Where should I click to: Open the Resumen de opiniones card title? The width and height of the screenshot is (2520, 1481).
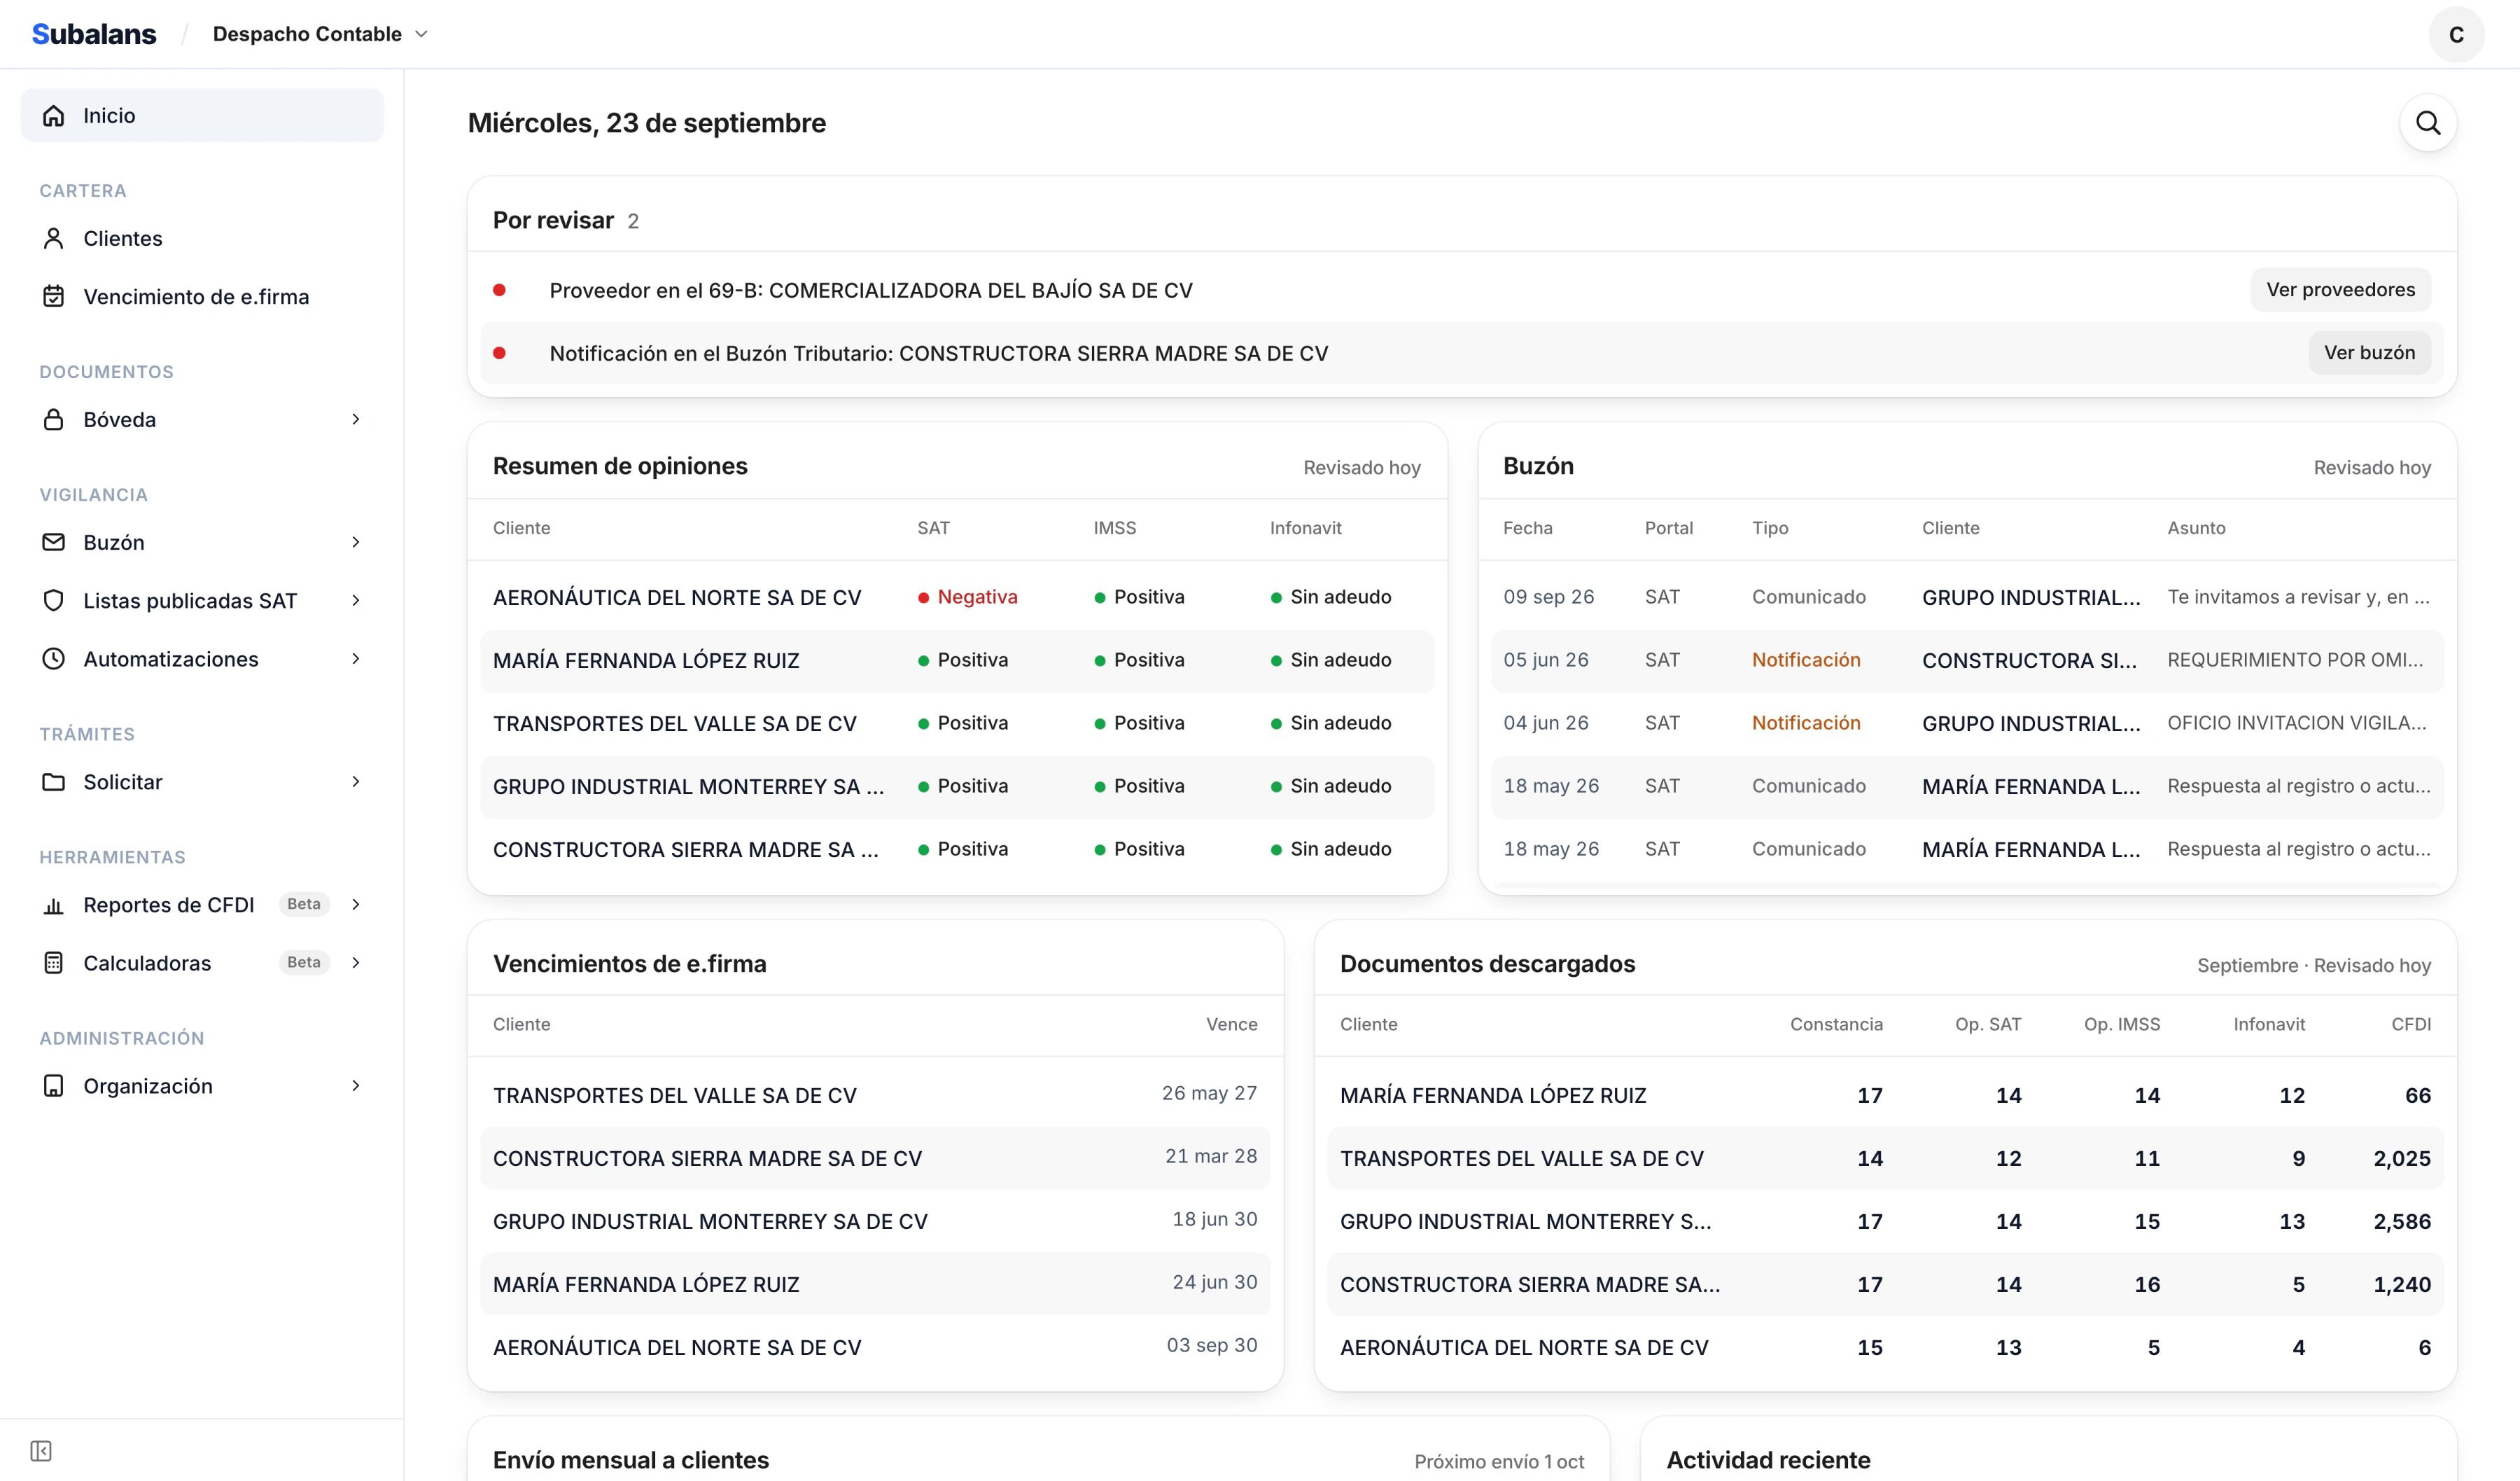[620, 466]
